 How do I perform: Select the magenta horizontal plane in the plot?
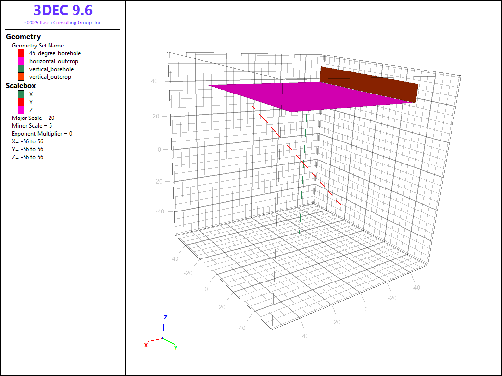point(294,96)
